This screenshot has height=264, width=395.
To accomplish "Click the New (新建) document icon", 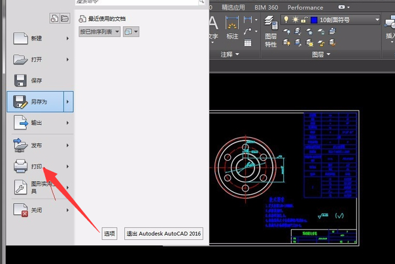I will click(x=20, y=39).
